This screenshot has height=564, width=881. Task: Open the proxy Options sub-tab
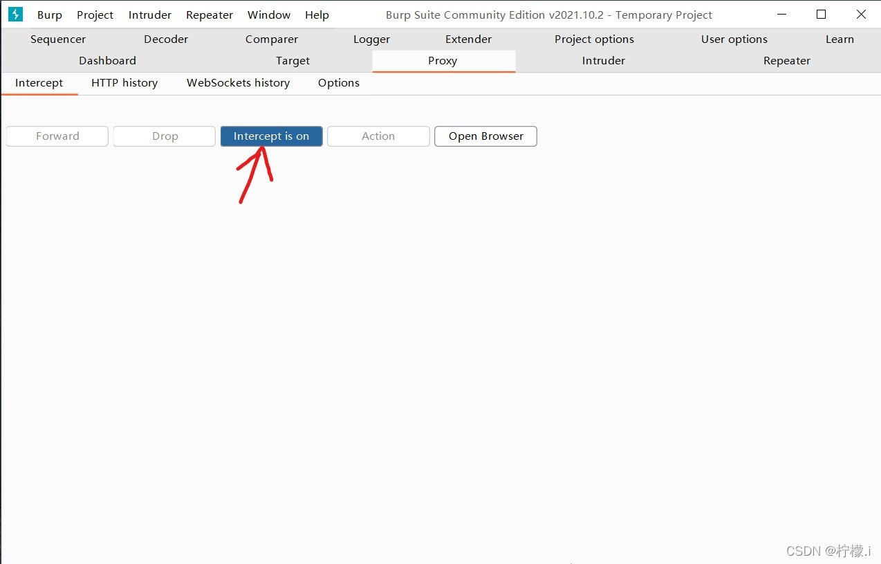tap(339, 83)
